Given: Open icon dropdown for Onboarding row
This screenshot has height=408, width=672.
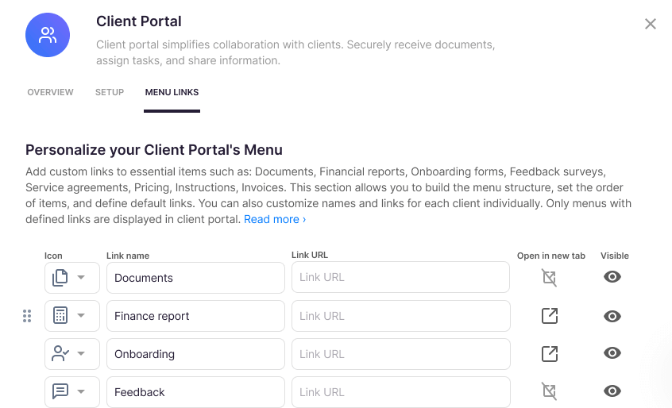Looking at the screenshot, I should coord(71,354).
